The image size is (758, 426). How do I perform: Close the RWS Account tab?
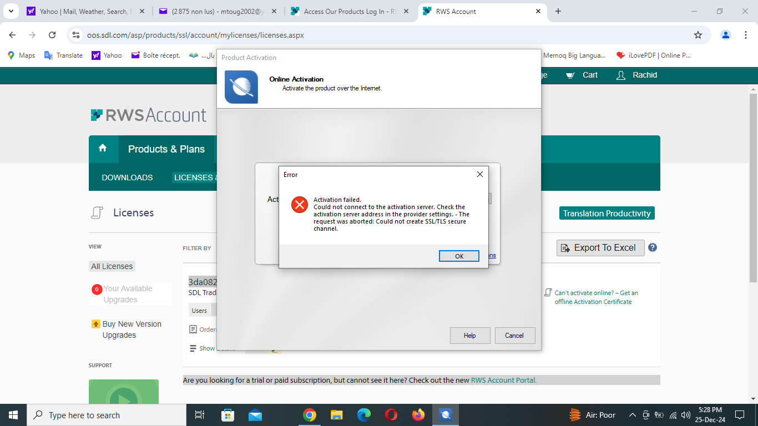(x=538, y=11)
